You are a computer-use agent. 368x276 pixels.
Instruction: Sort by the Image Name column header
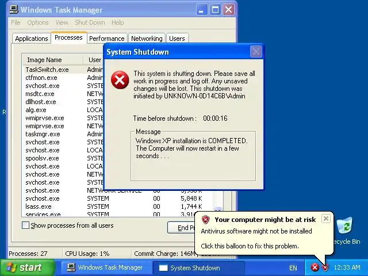point(53,60)
